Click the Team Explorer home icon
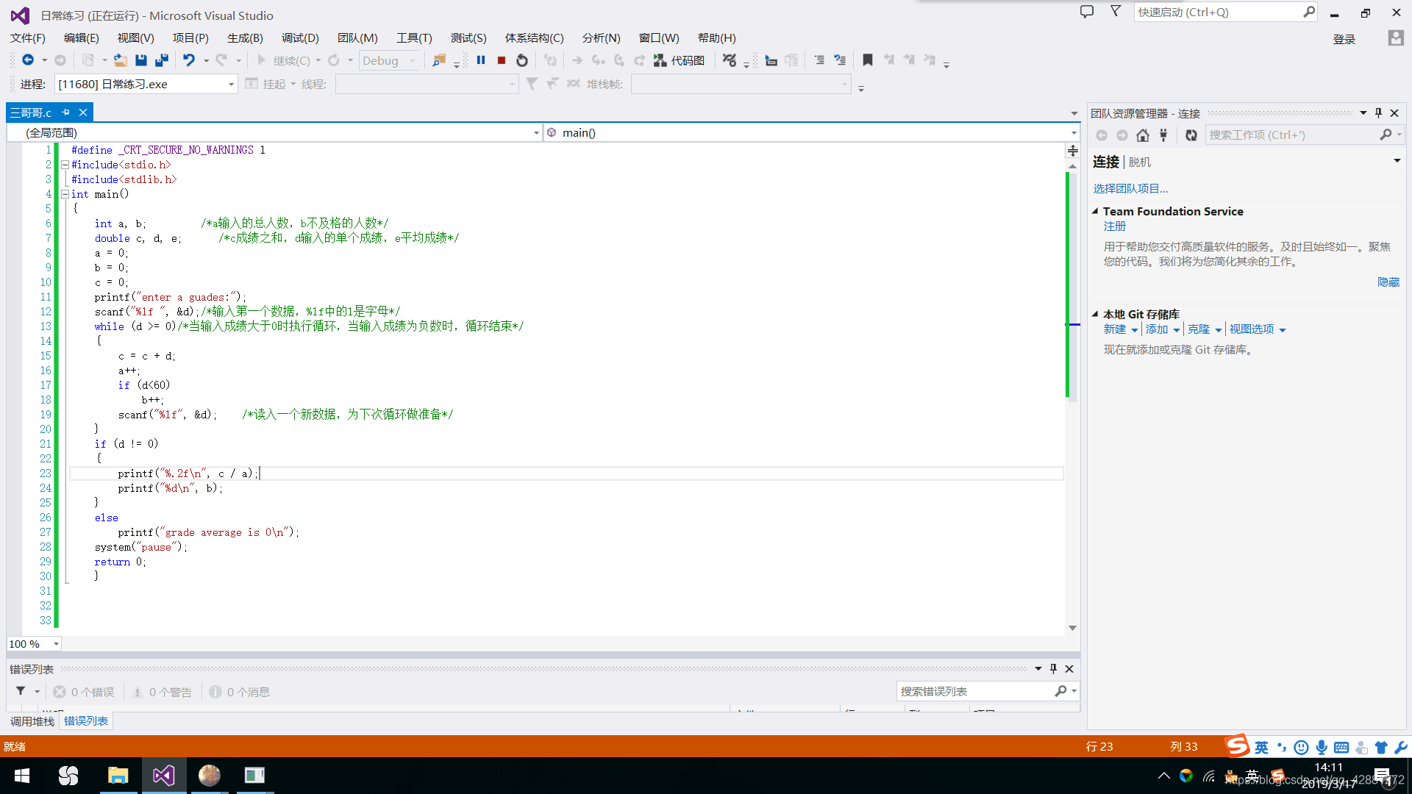The width and height of the screenshot is (1412, 794). [1143, 135]
